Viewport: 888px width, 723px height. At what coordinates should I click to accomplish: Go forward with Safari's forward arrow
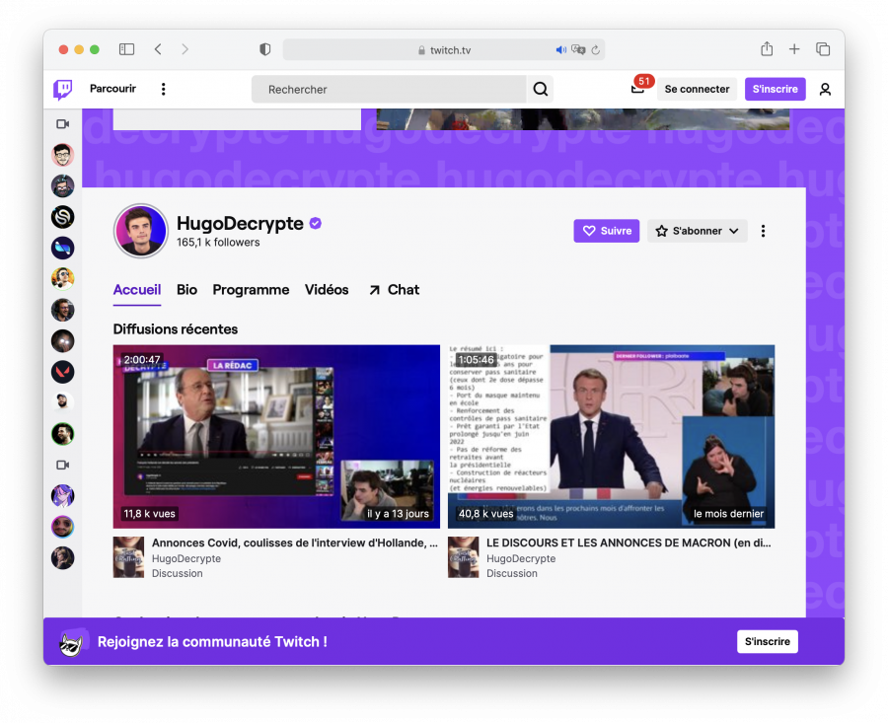(185, 49)
